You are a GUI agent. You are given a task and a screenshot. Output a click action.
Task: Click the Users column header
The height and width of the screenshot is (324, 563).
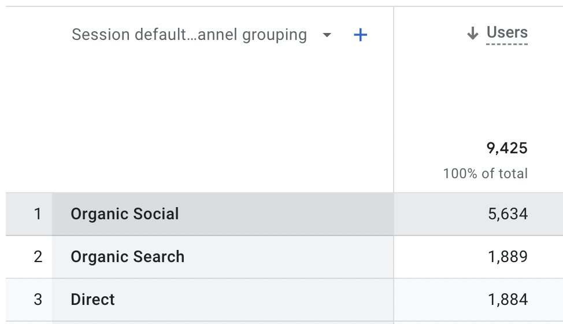[507, 32]
